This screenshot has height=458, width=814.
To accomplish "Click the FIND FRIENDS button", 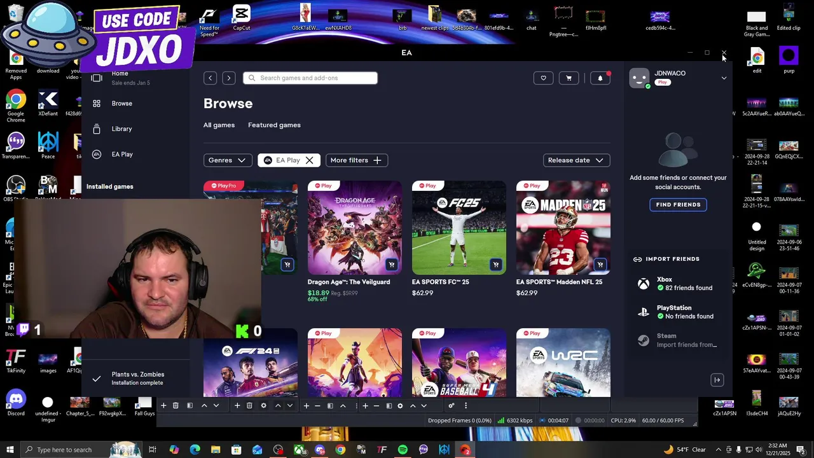I will [x=678, y=205].
